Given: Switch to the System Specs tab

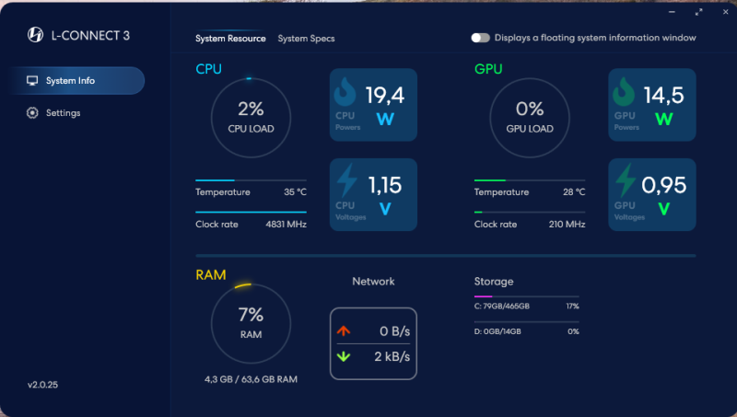Looking at the screenshot, I should tap(306, 39).
